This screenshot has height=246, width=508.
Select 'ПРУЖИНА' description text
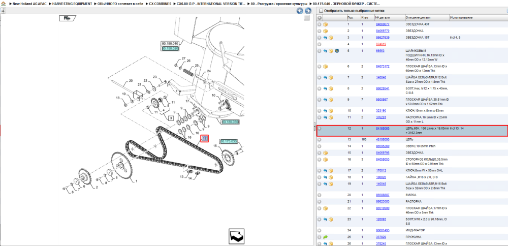pyautogui.click(x=414, y=237)
